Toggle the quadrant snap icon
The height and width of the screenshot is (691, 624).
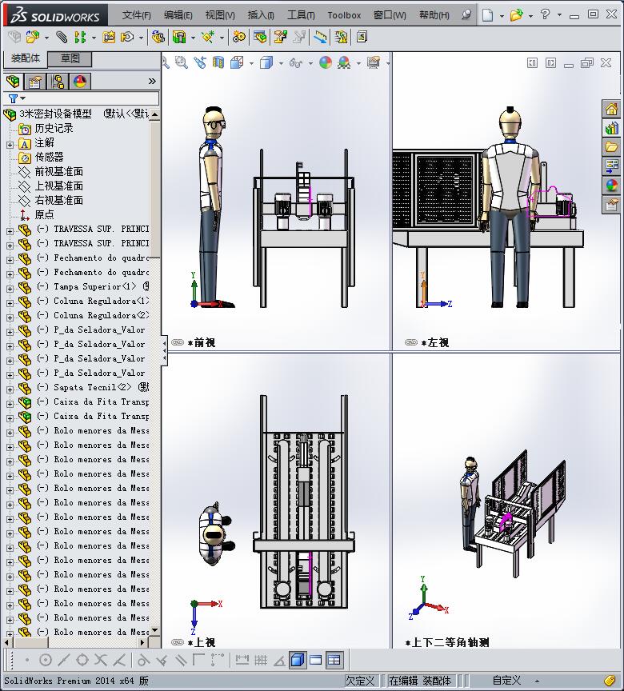[x=82, y=660]
